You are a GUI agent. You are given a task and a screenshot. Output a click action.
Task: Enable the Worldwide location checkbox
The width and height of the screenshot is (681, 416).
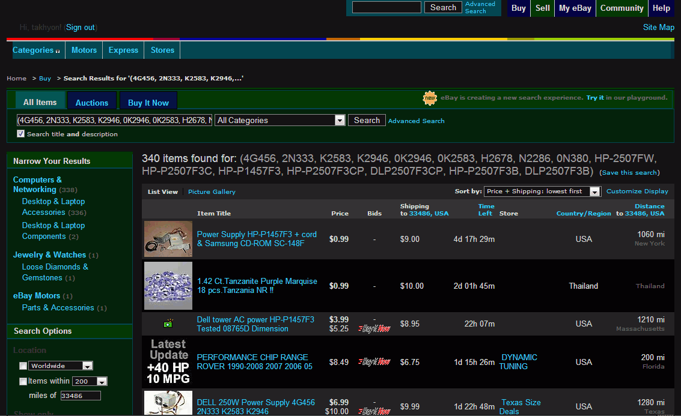point(23,366)
